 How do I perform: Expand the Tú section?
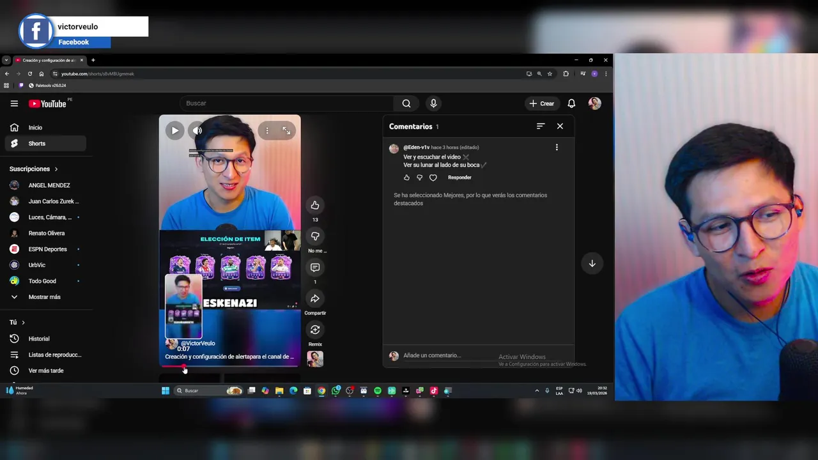[x=17, y=323]
